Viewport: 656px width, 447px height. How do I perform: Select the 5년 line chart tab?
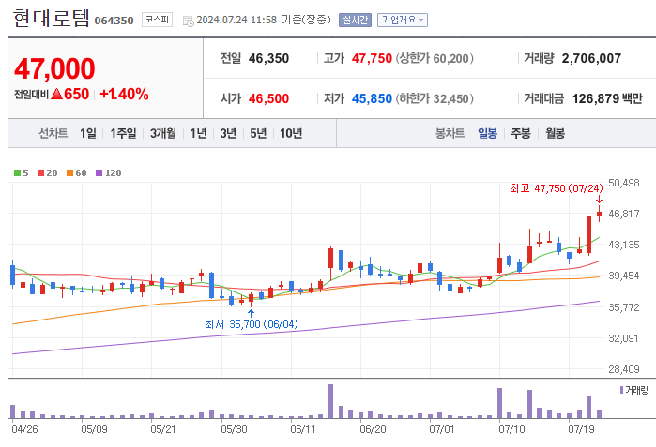click(258, 133)
